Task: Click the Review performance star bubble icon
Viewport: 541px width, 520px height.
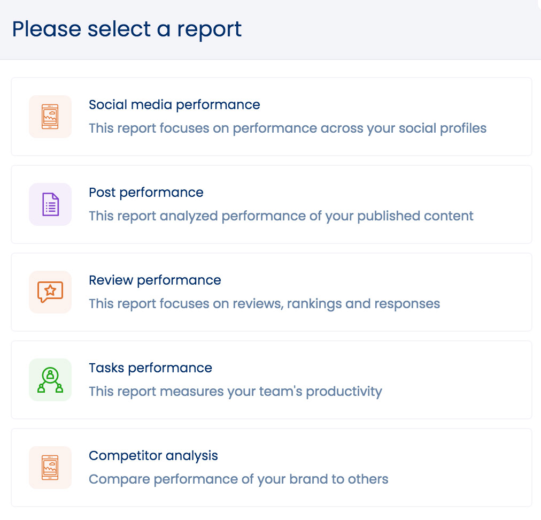Action: pos(50,292)
